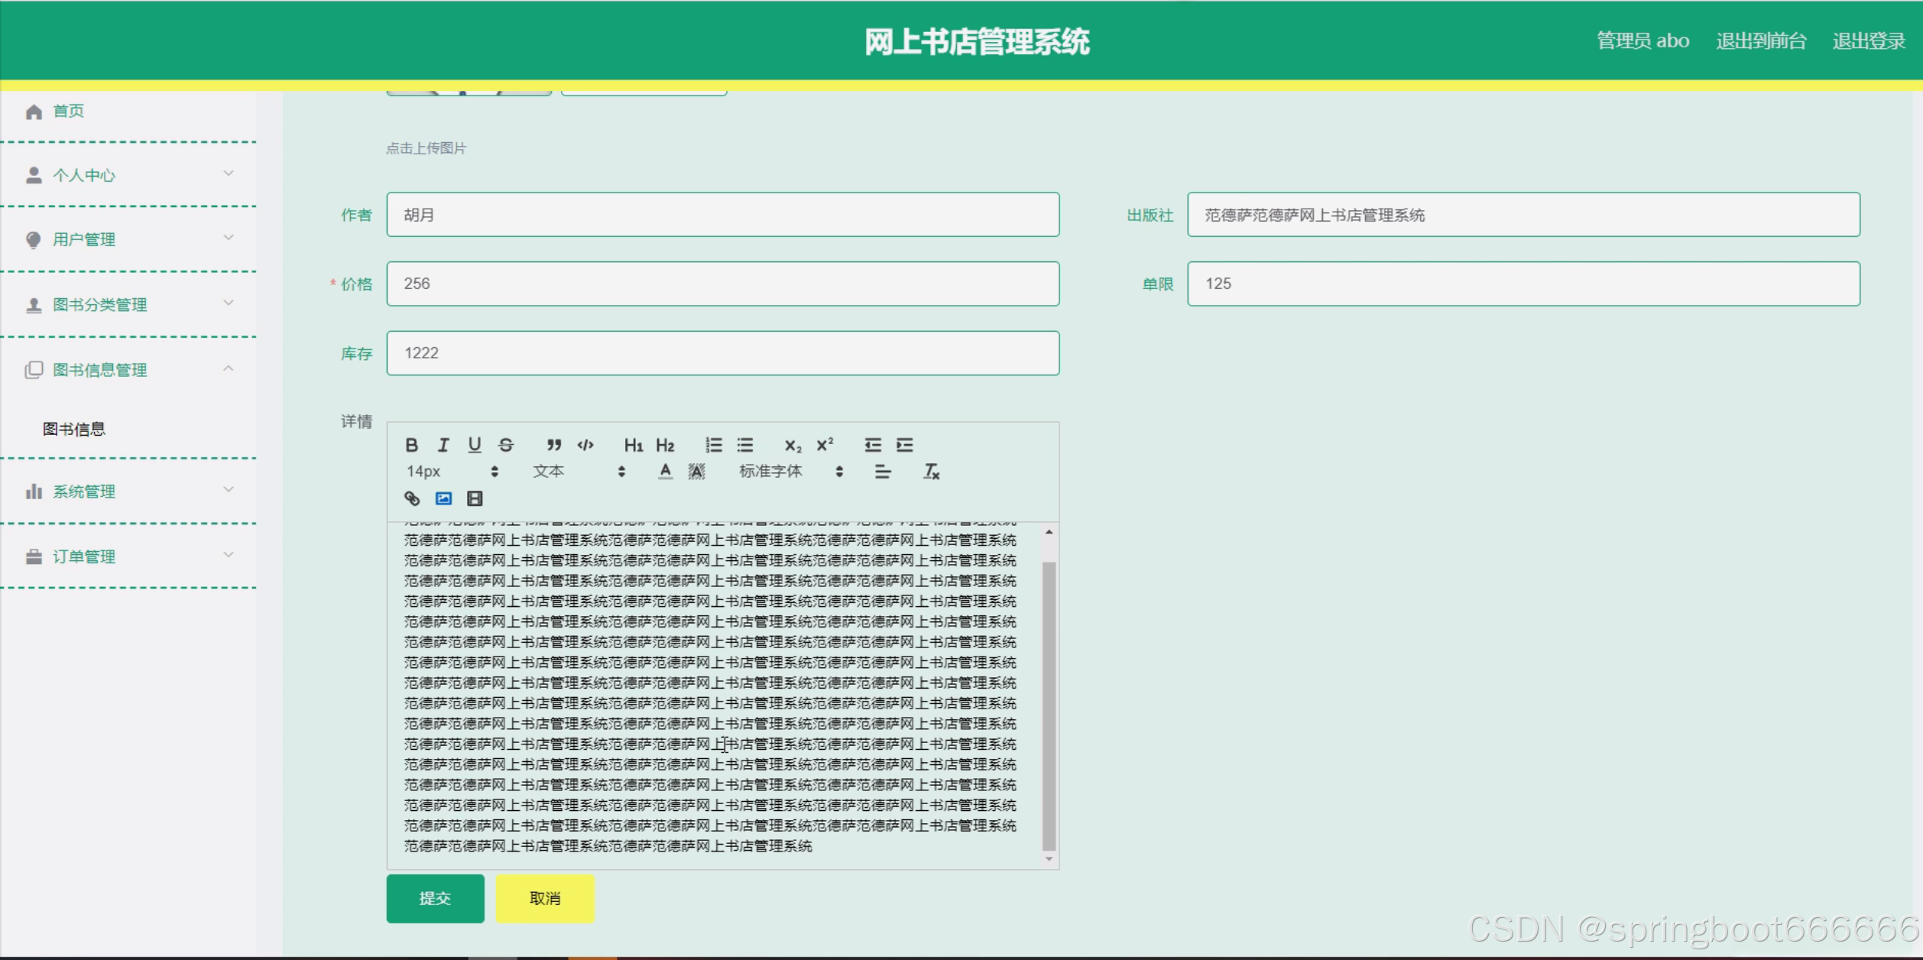Click the italic icon
The image size is (1923, 960).
[443, 445]
